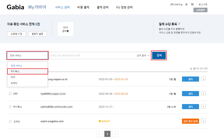
Task: Click My가비아 link
Action: click(x=37, y=7)
